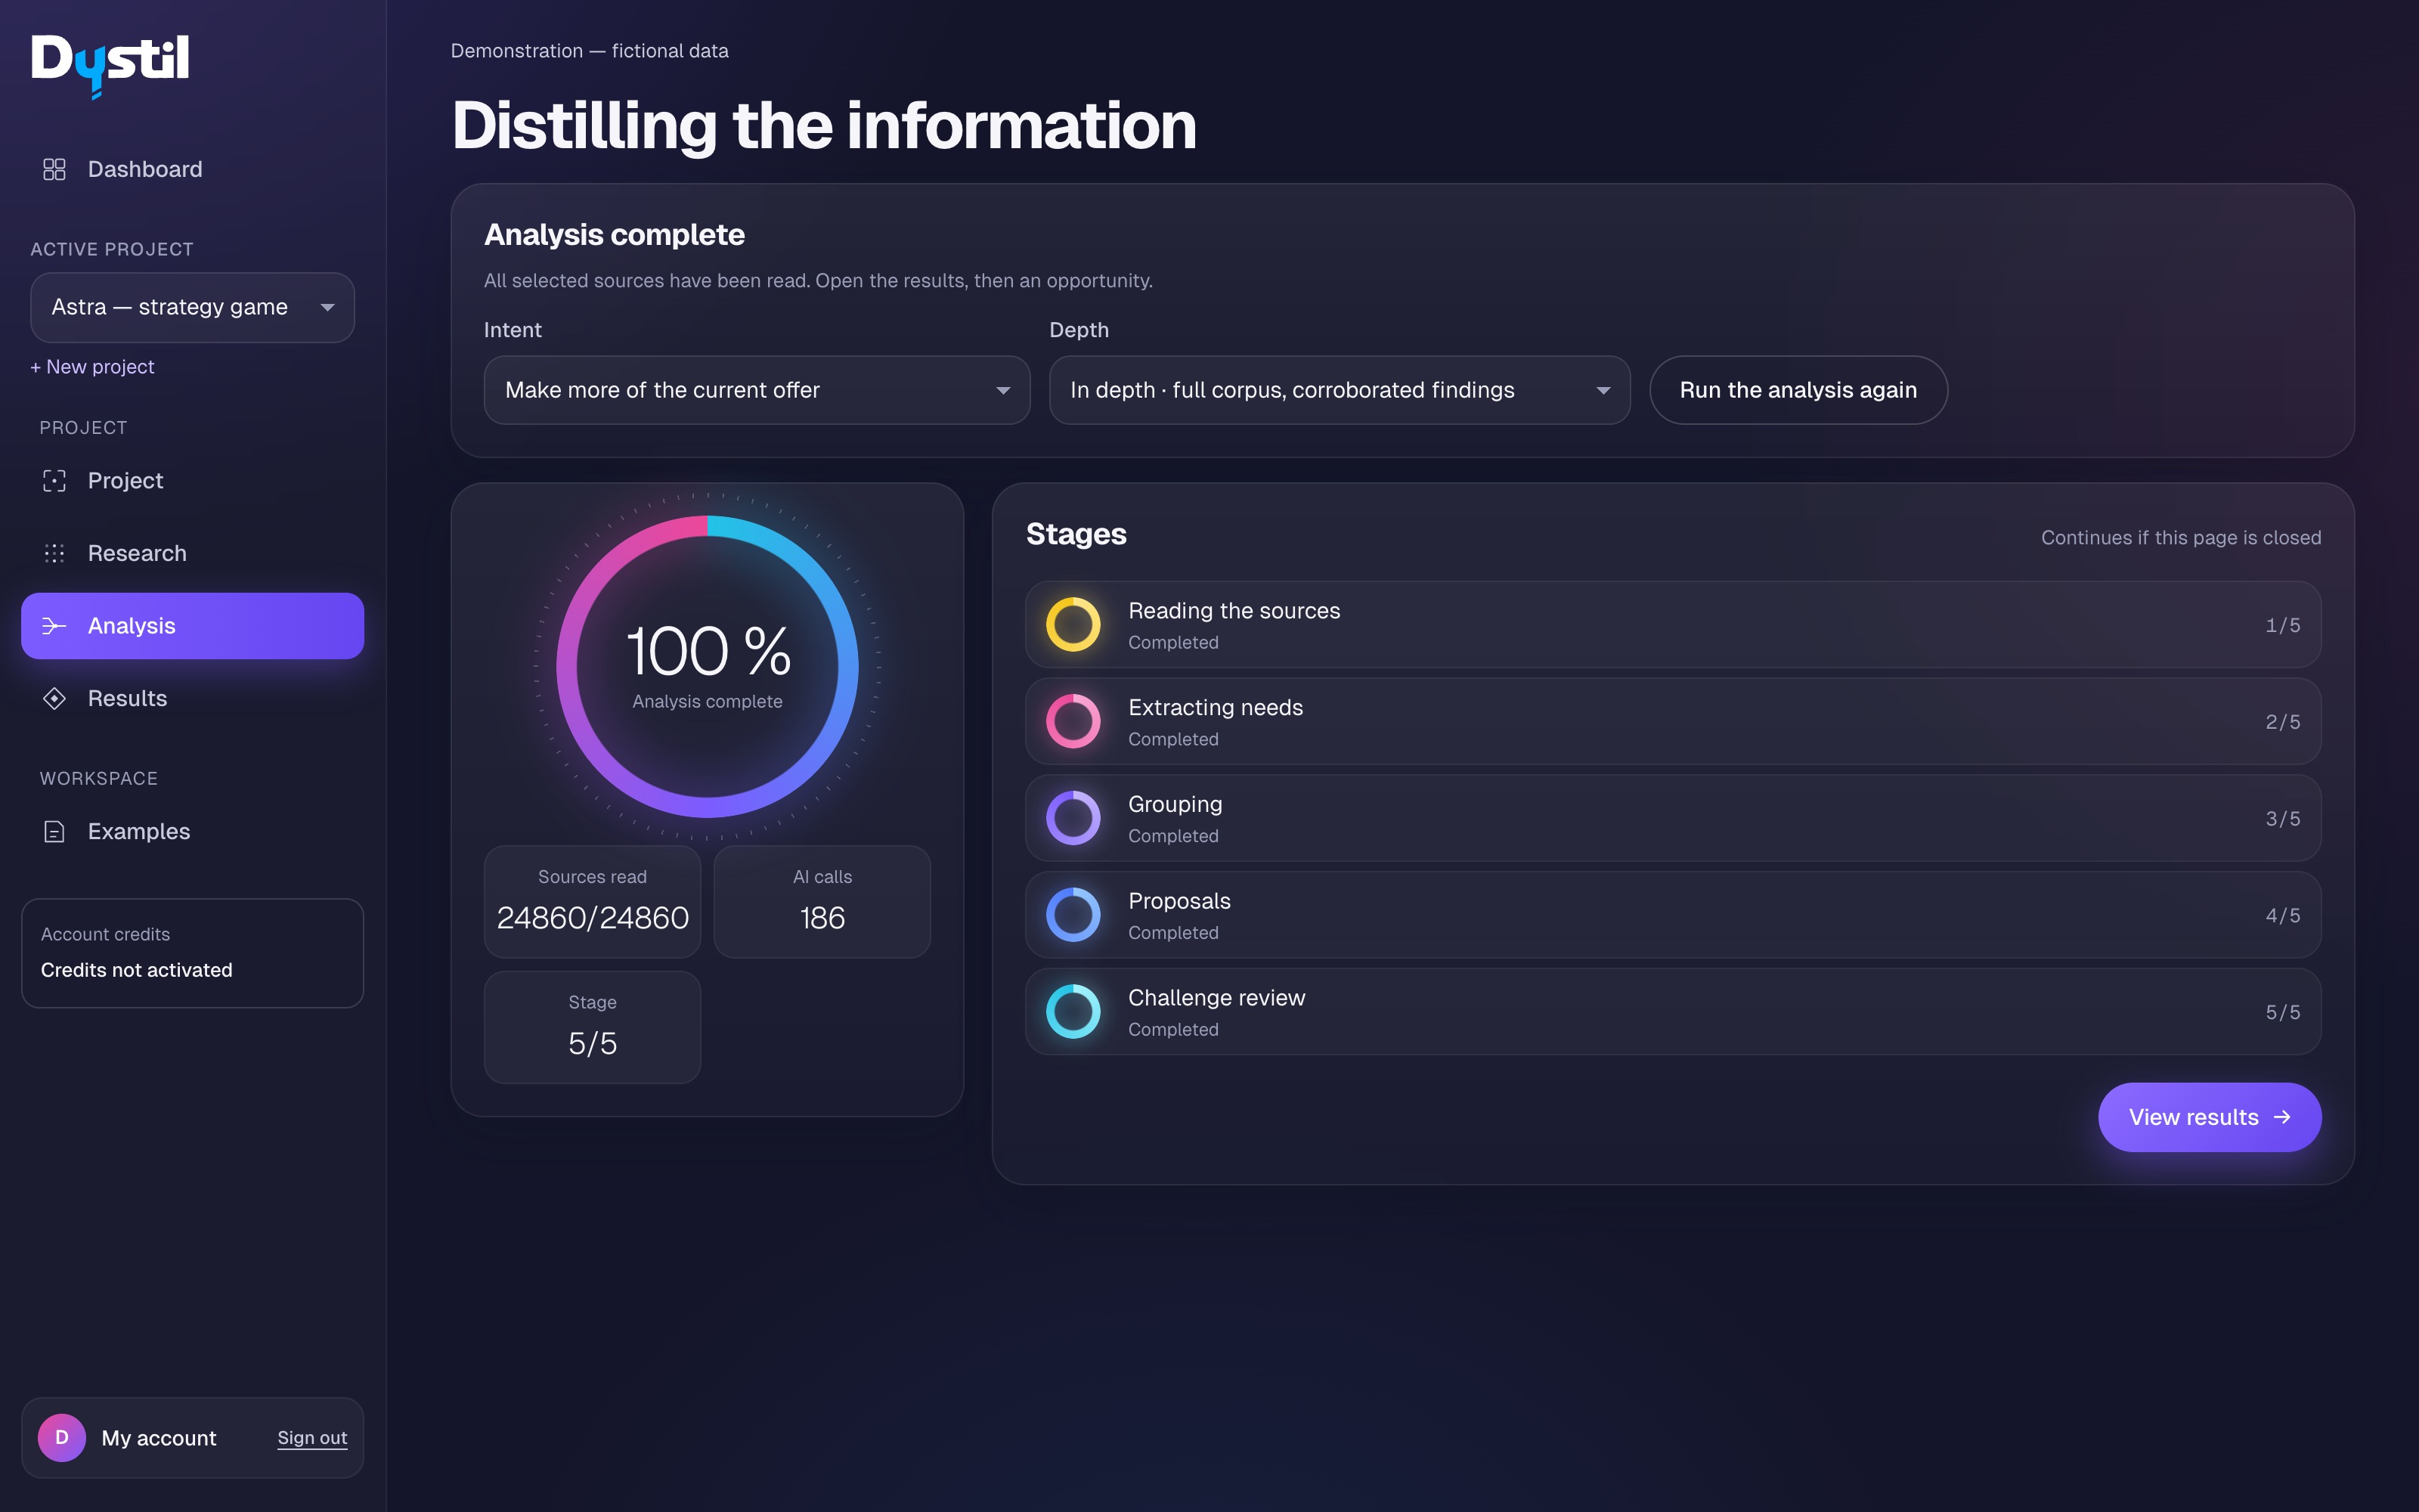The width and height of the screenshot is (2419, 1512).
Task: Click the 'Stages' panel heading
Action: pos(1076,534)
